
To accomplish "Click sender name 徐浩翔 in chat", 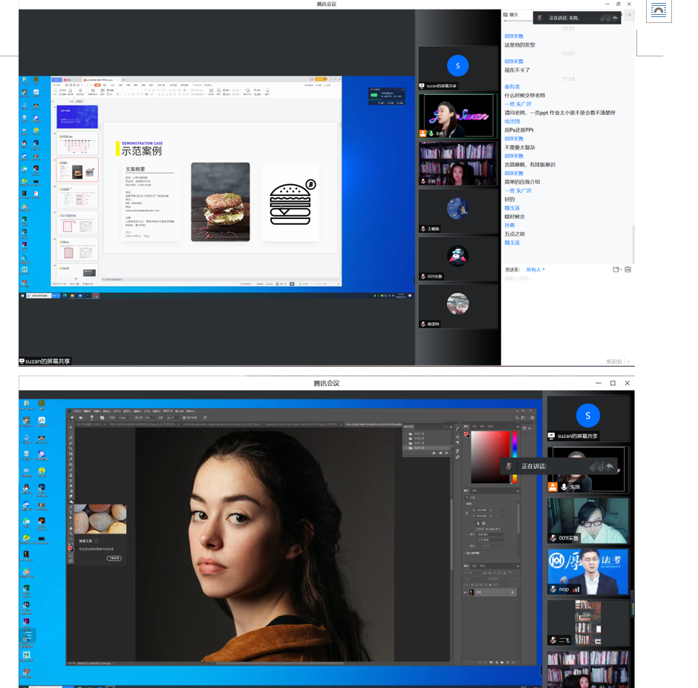I will pos(512,121).
